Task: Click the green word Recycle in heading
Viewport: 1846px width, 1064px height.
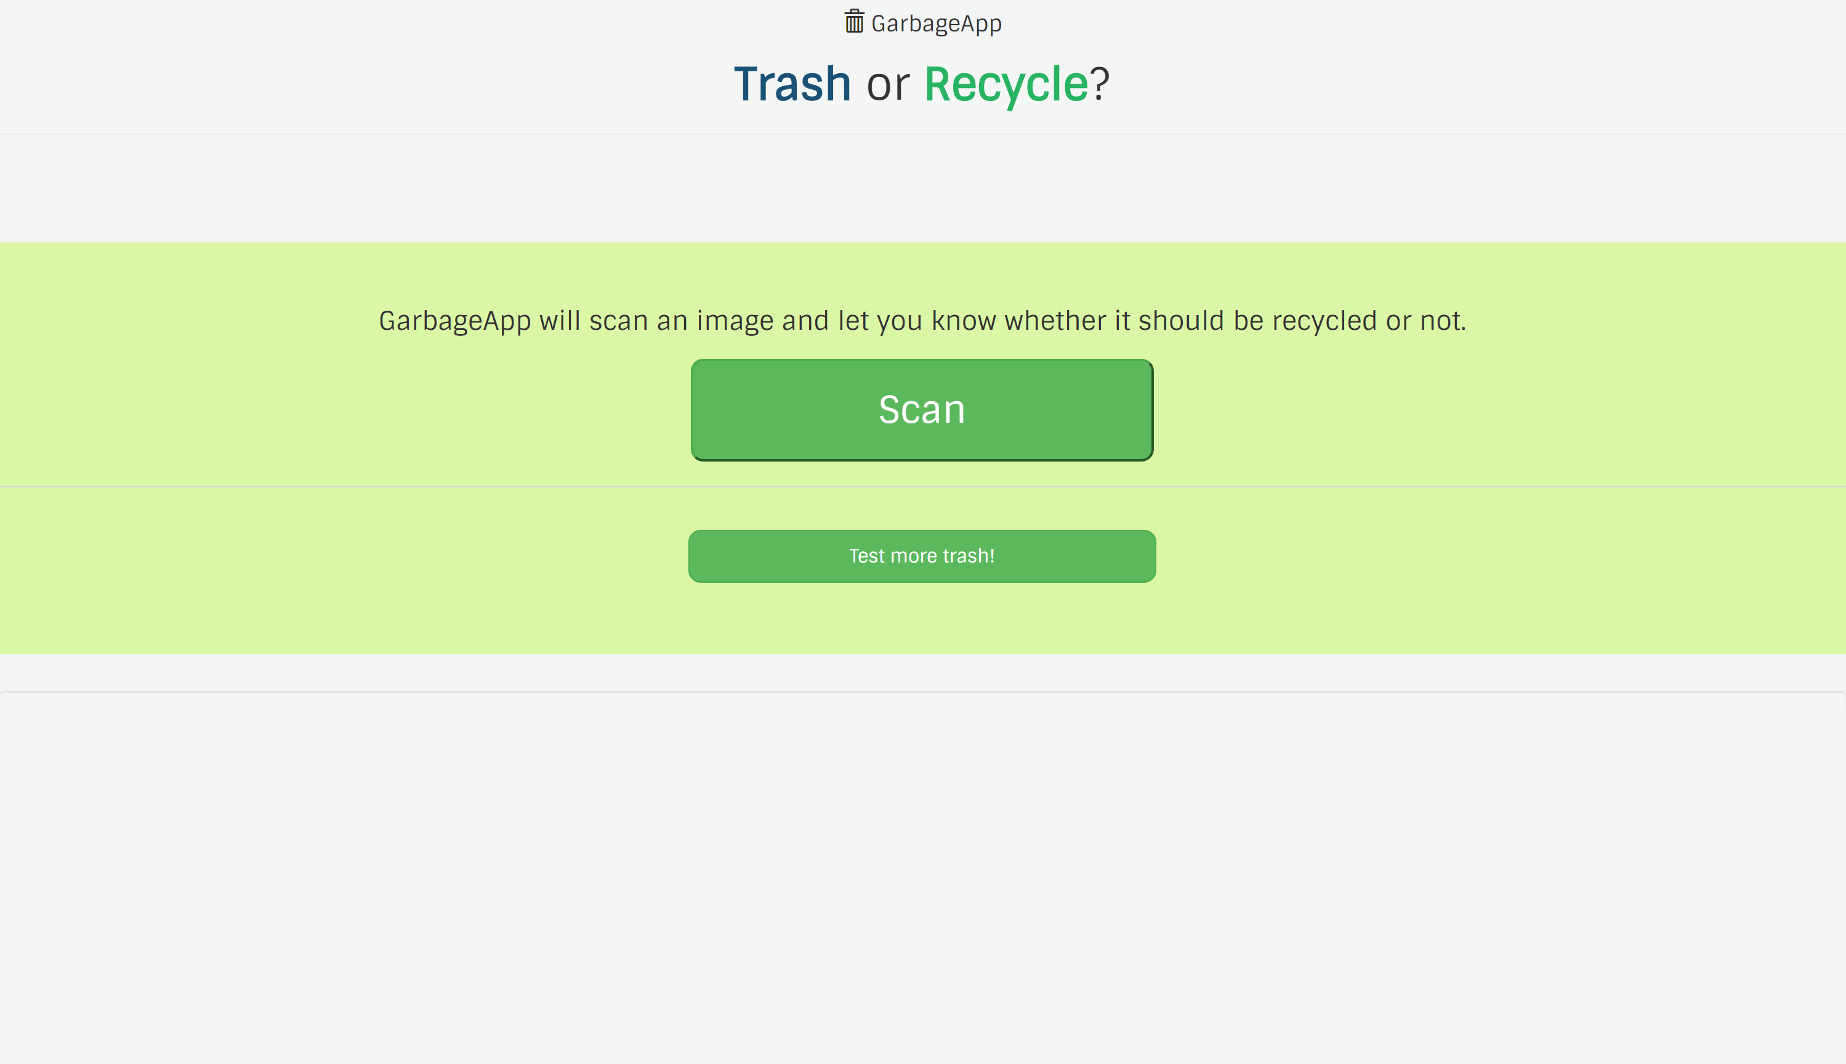Action: tap(1006, 85)
